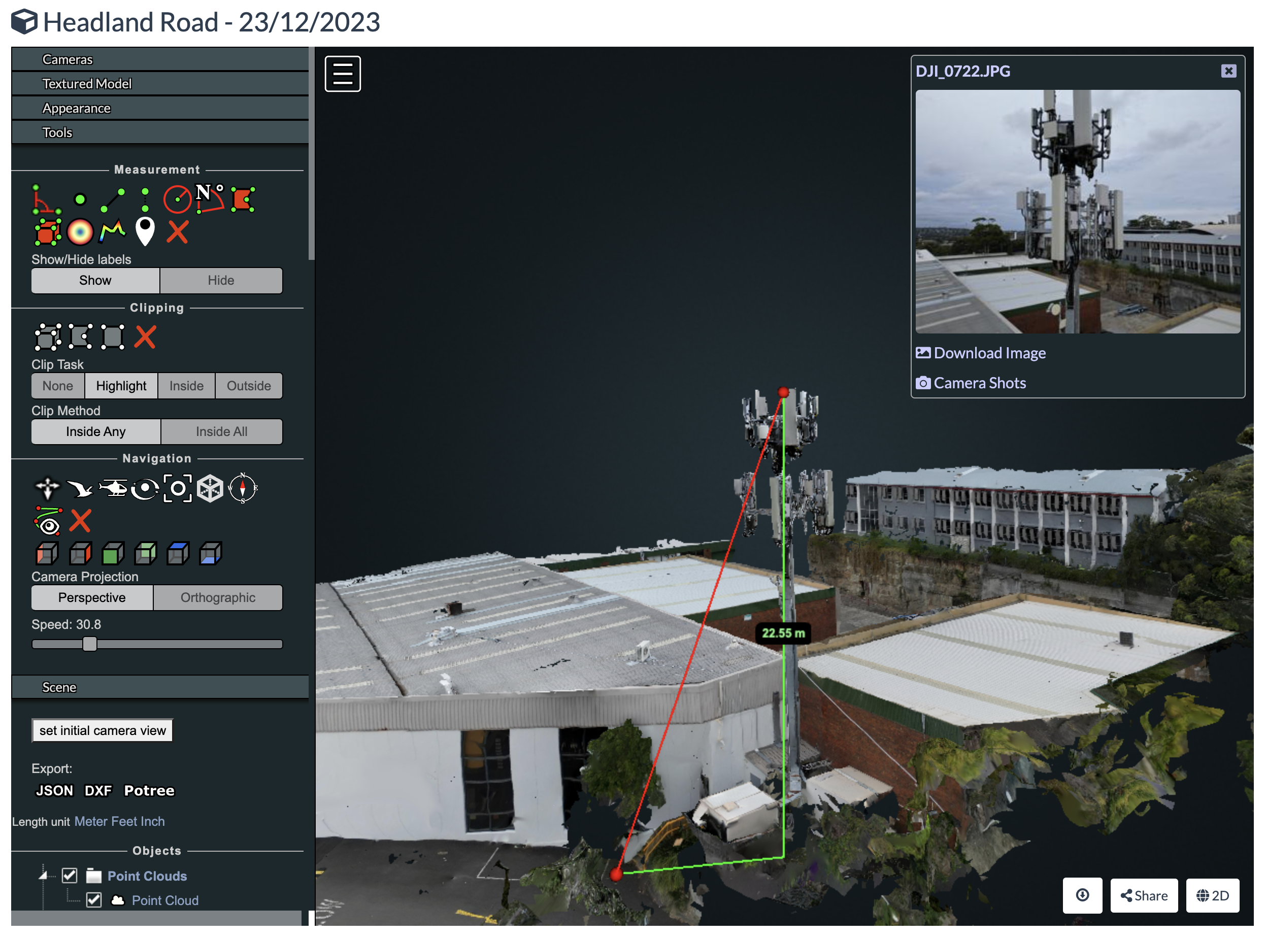The height and width of the screenshot is (938, 1266).
Task: Switch to right view cube
Action: click(80, 554)
